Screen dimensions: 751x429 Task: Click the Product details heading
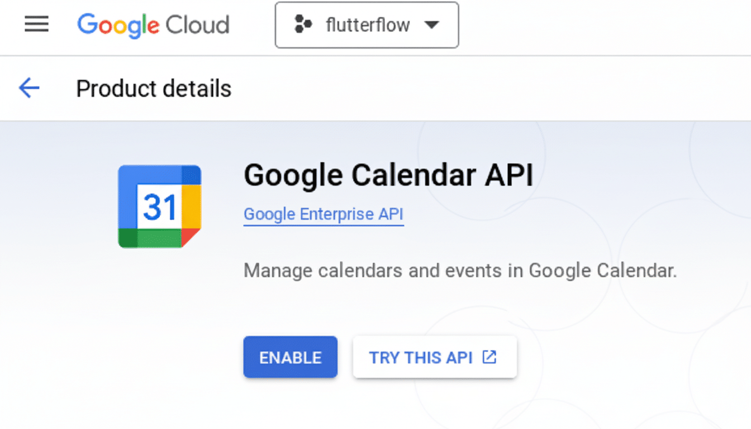point(153,88)
